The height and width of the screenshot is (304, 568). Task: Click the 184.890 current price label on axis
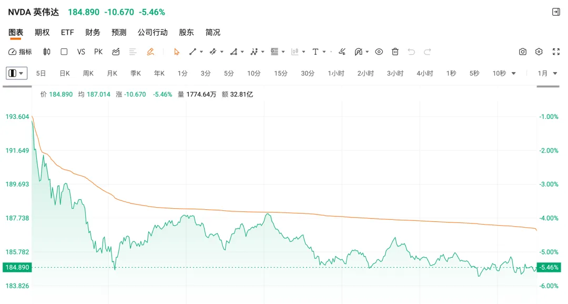pos(16,267)
